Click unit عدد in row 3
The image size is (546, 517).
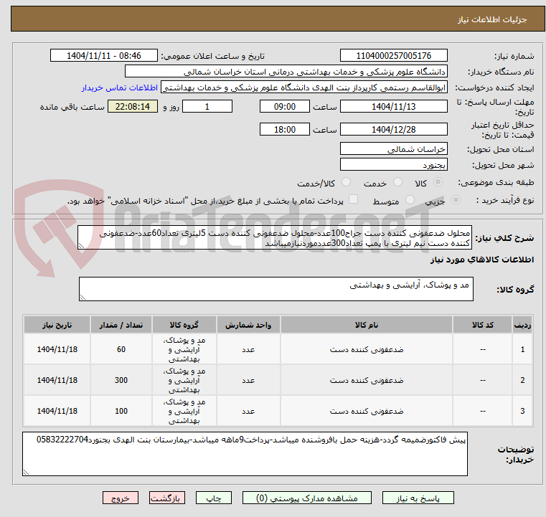click(248, 411)
